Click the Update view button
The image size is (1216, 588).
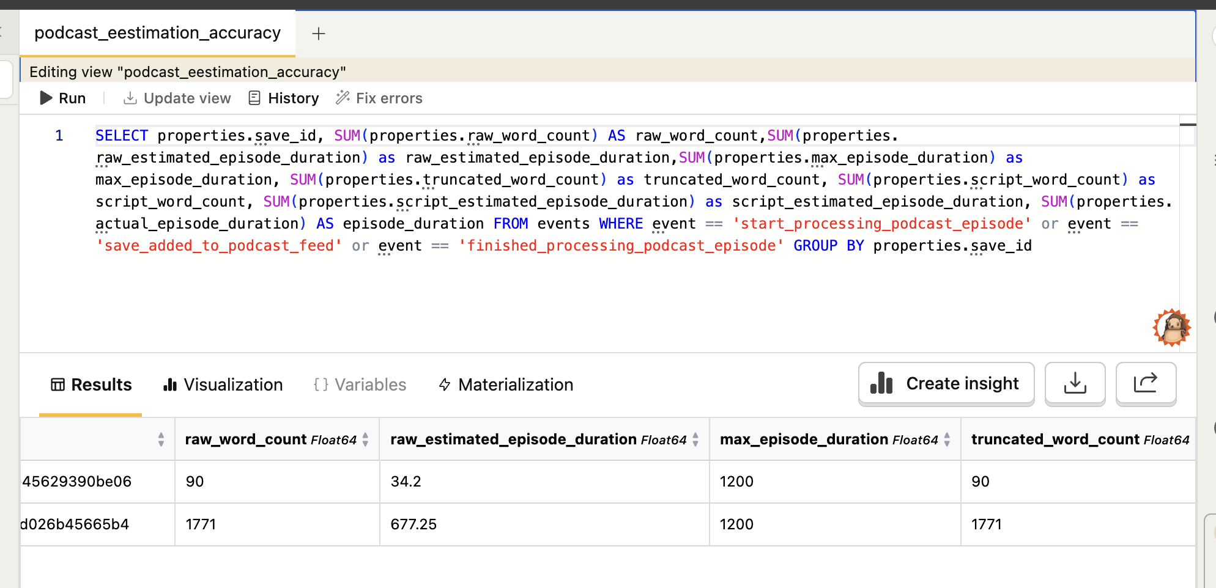click(x=177, y=98)
